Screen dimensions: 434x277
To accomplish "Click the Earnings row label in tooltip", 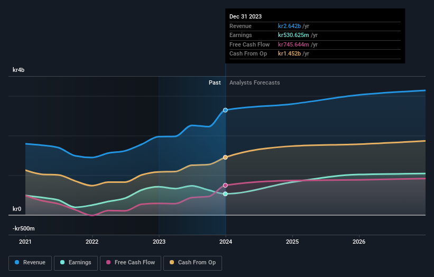I will coord(241,35).
